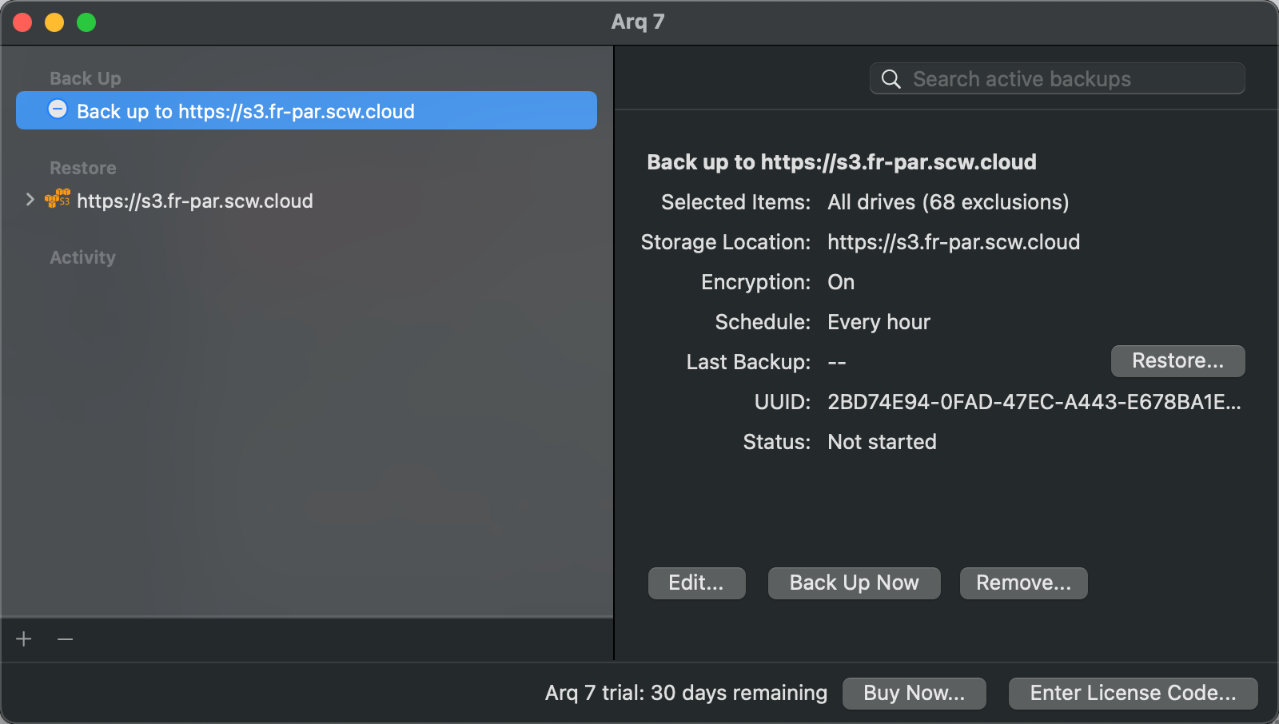Select the 'Back up to https://s3.fr-par.scw.cloud' plan
1279x724 pixels.
pyautogui.click(x=245, y=111)
